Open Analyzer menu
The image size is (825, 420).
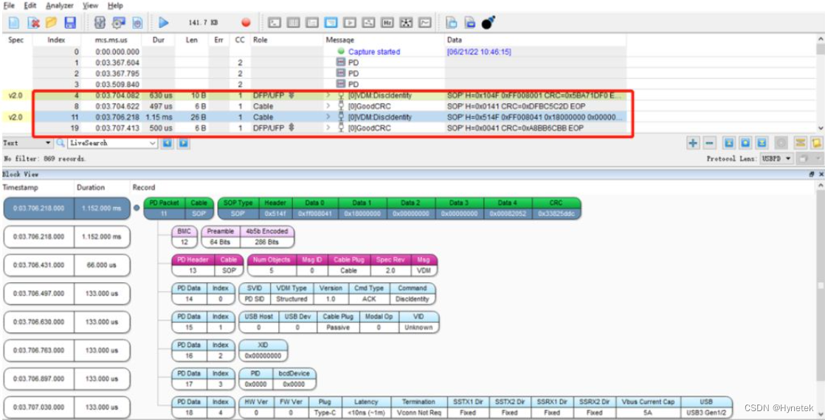(60, 6)
